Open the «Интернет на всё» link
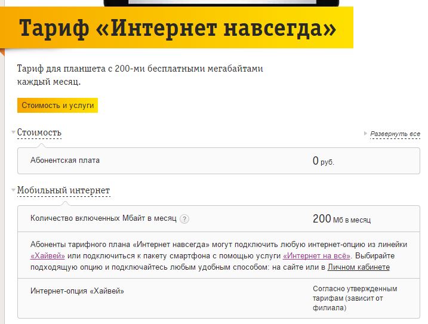Image resolution: width=428 pixels, height=324 pixels. click(x=316, y=256)
